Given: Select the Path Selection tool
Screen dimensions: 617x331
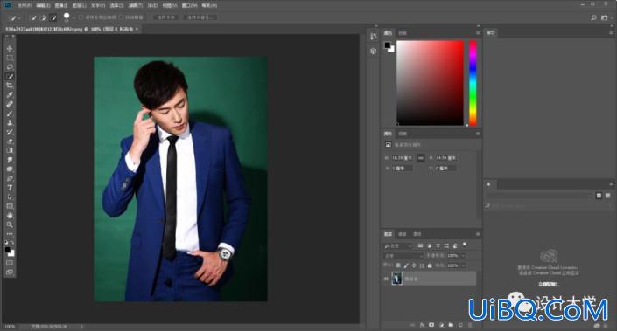Looking at the screenshot, I should tap(10, 197).
